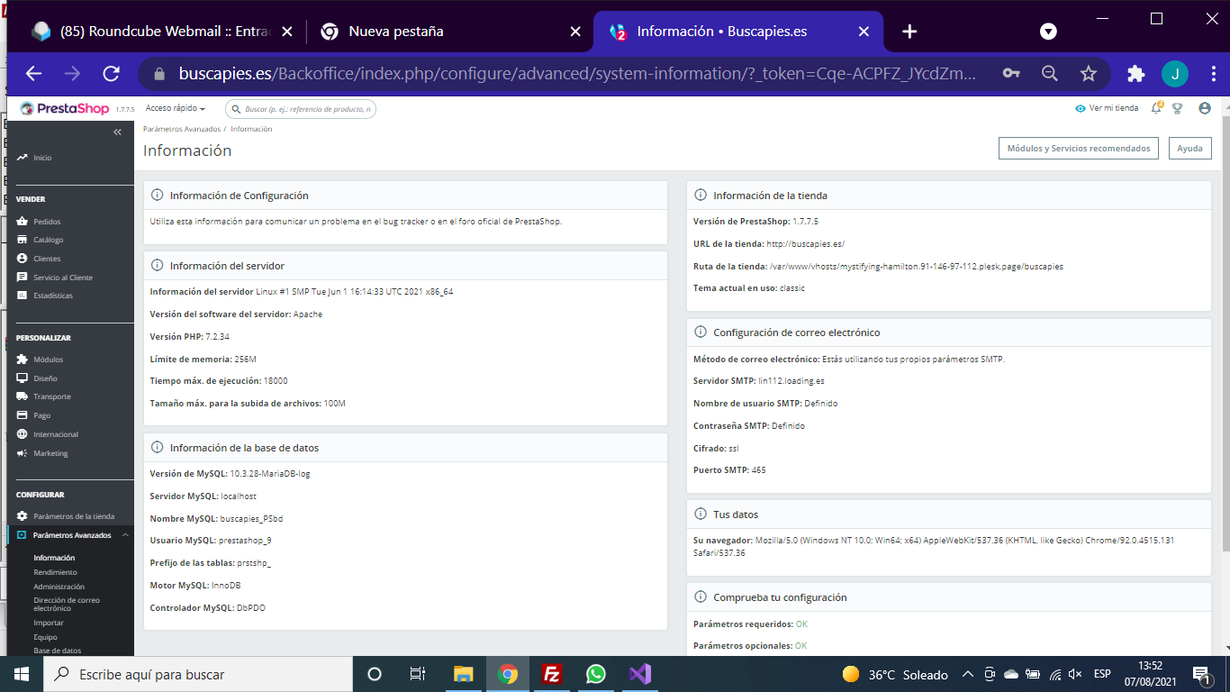1230x692 pixels.
Task: Open File Explorer from the taskbar
Action: [464, 674]
